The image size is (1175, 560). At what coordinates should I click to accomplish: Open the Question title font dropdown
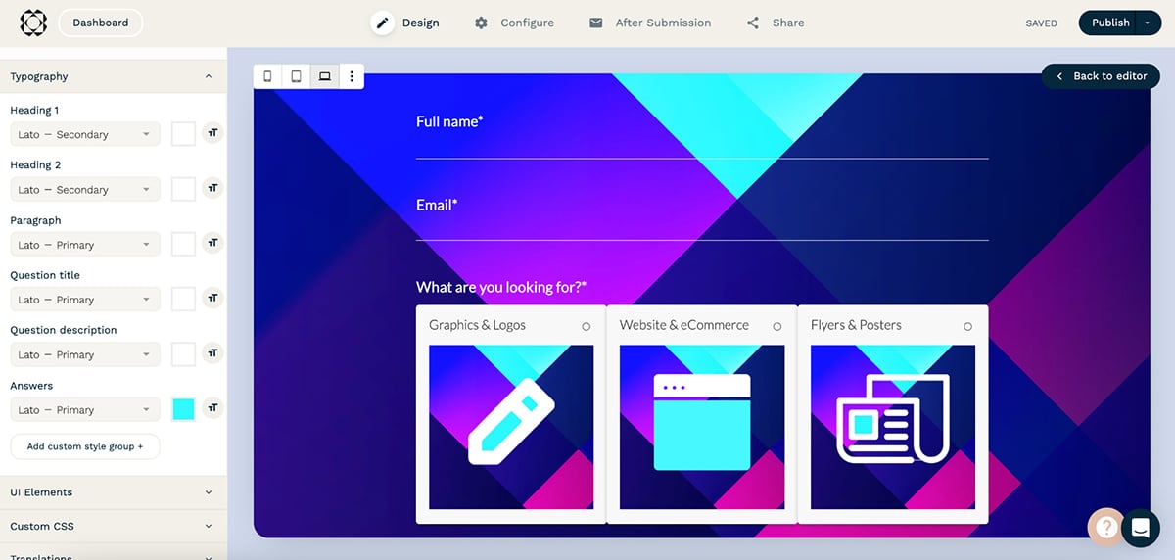pos(85,300)
